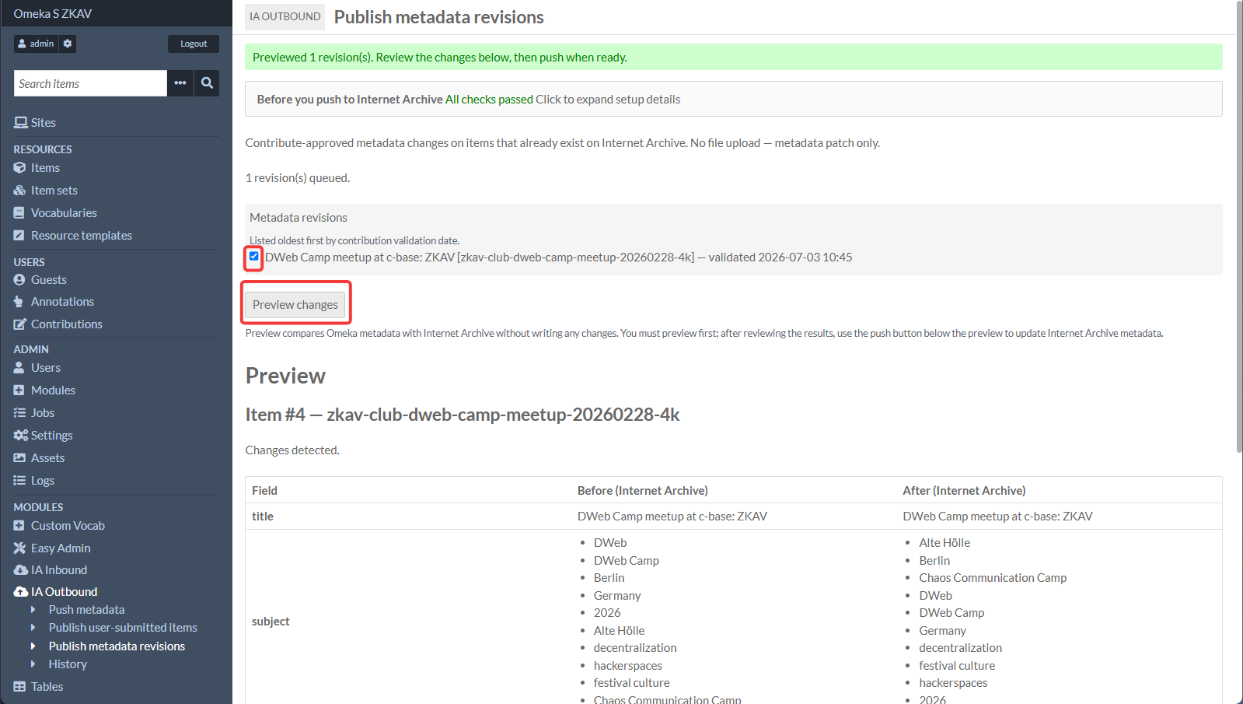Open the Resource templates page
1243x704 pixels.
(x=82, y=235)
